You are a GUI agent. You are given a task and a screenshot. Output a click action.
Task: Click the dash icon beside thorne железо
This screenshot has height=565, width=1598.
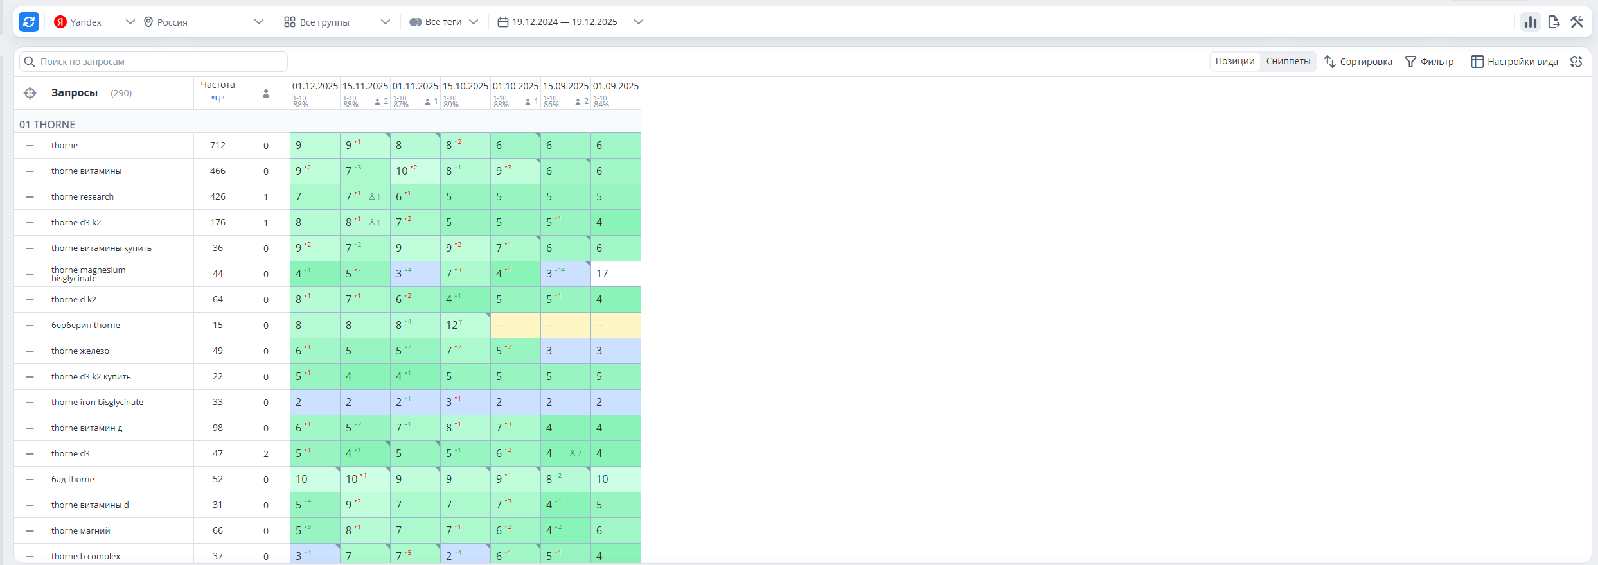click(x=30, y=351)
